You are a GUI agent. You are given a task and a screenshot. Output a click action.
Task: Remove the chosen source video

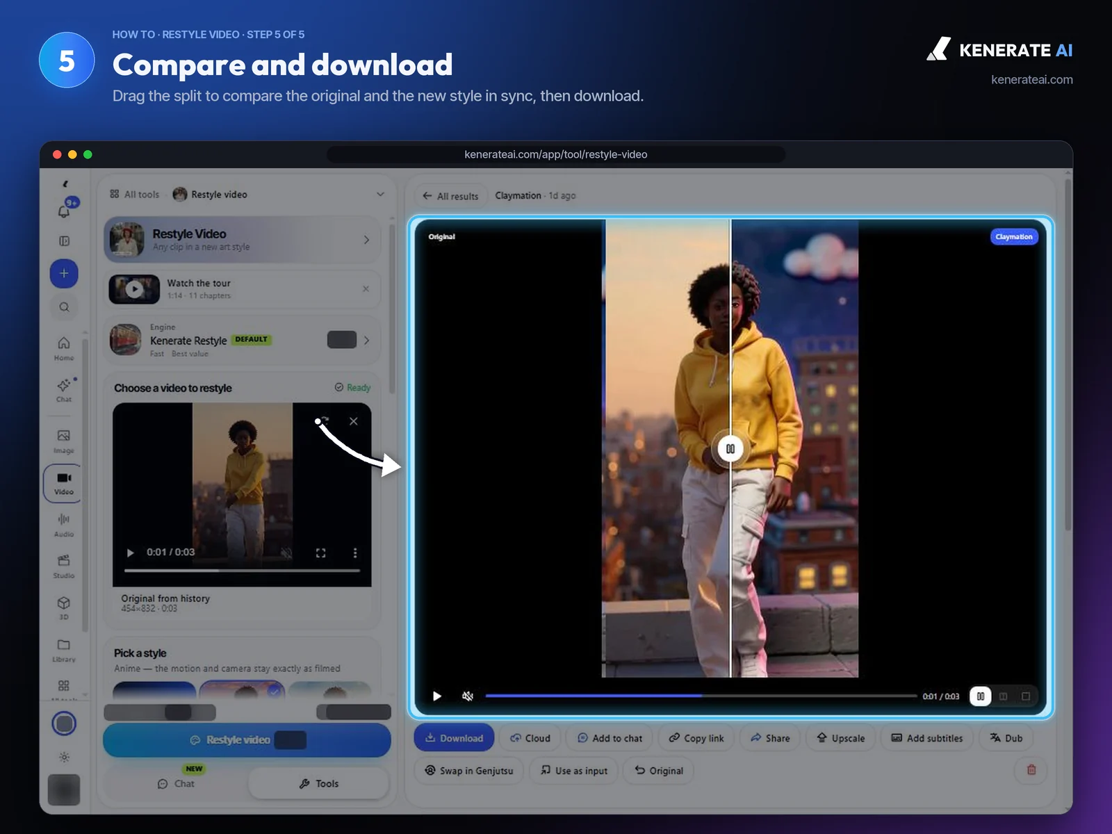tap(354, 421)
